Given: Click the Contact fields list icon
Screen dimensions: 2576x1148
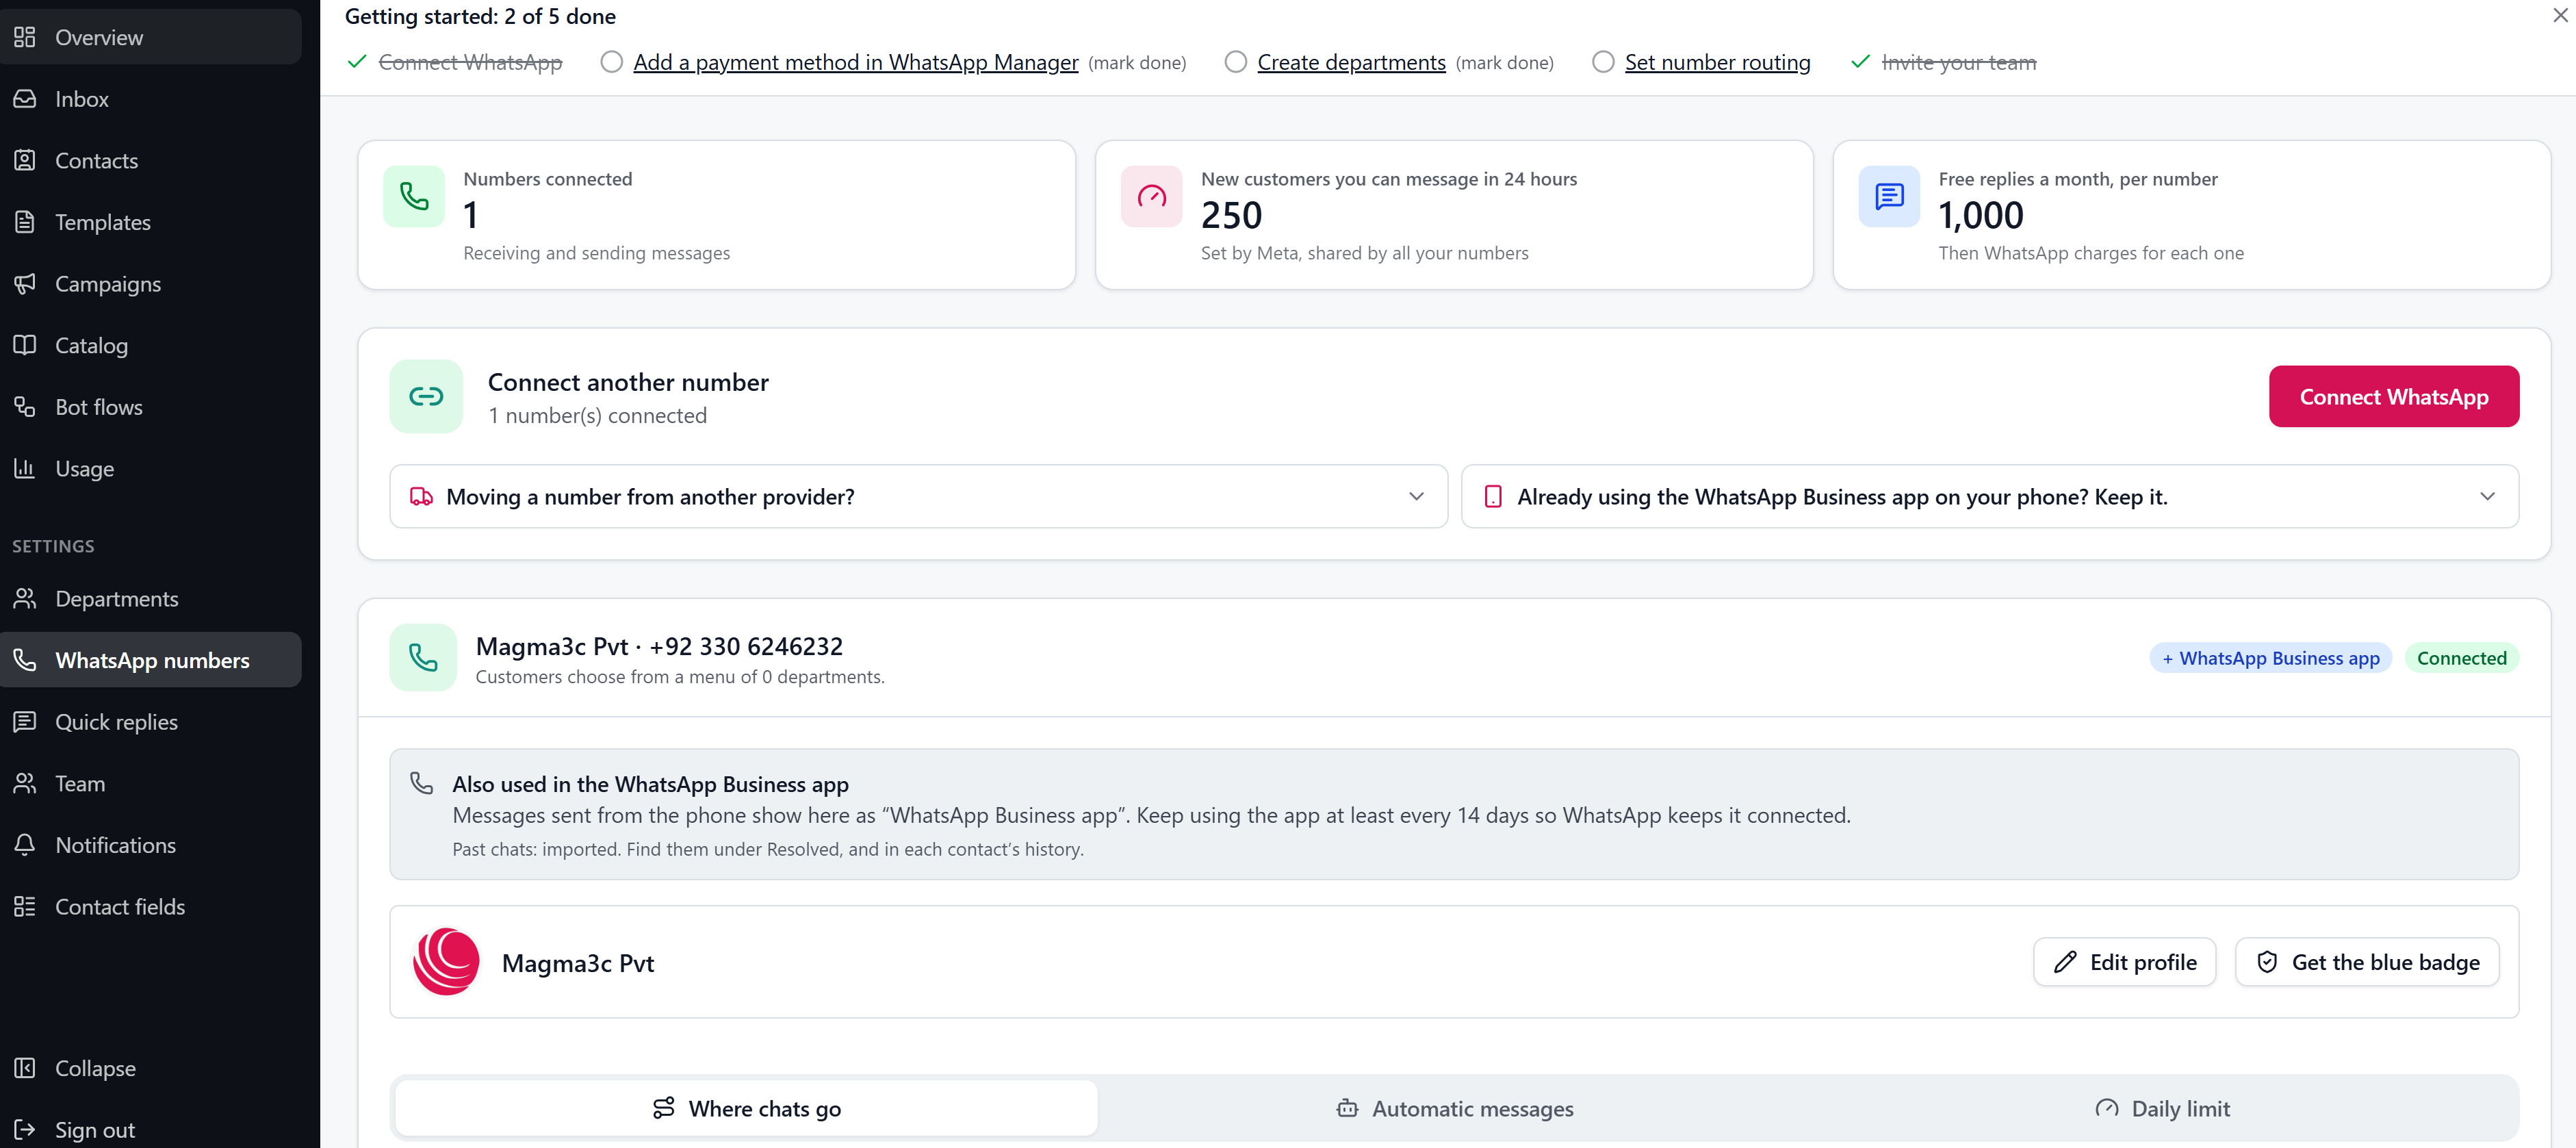Looking at the screenshot, I should point(25,906).
